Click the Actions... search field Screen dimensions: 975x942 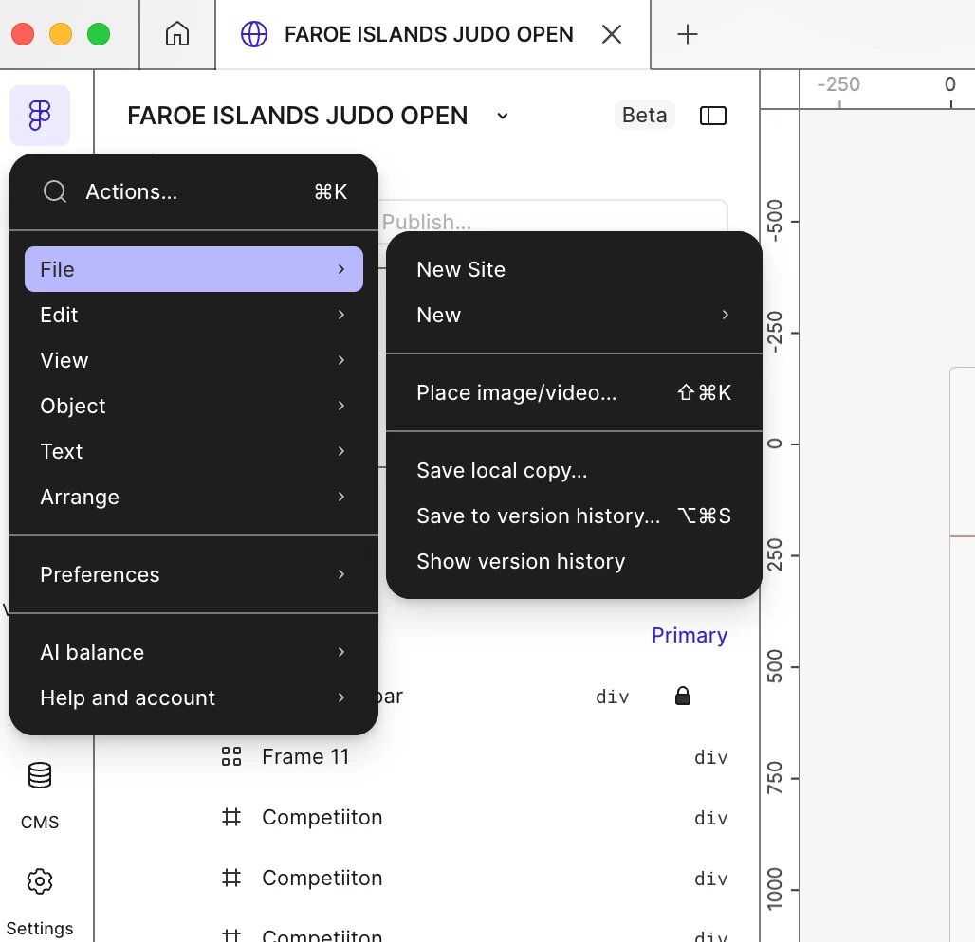click(x=194, y=191)
